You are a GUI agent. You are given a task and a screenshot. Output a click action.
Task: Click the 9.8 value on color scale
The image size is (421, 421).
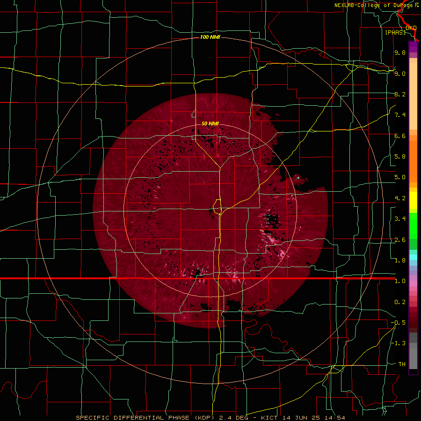click(400, 52)
